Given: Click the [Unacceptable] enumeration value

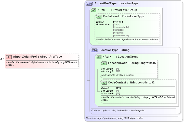Looking at the screenshot, I should (x=121, y=27).
